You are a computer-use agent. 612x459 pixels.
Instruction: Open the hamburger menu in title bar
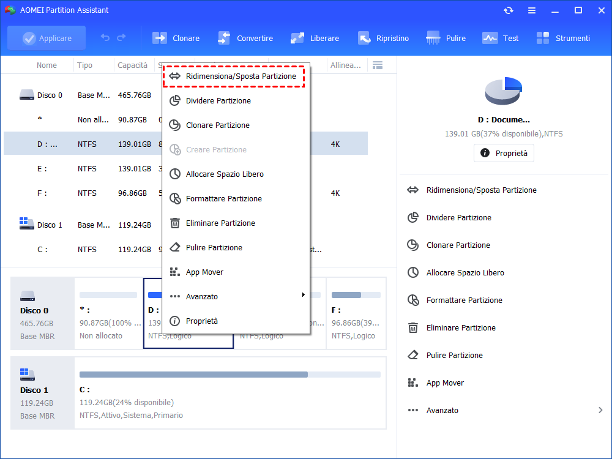(x=532, y=10)
